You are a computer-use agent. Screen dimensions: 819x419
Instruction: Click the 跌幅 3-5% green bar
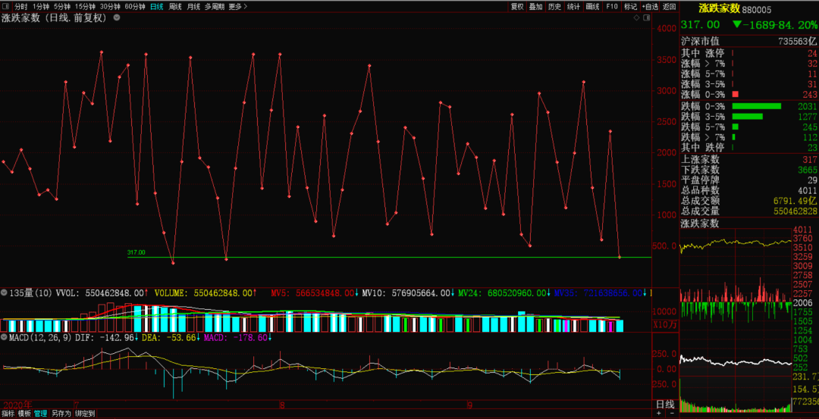coord(748,117)
